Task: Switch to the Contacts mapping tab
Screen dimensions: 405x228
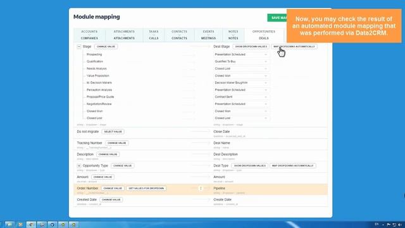Action: [x=179, y=35]
